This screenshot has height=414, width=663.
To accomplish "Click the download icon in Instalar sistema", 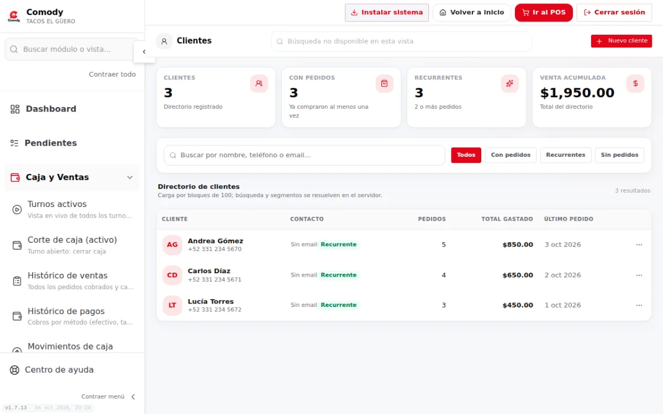I will coord(354,13).
